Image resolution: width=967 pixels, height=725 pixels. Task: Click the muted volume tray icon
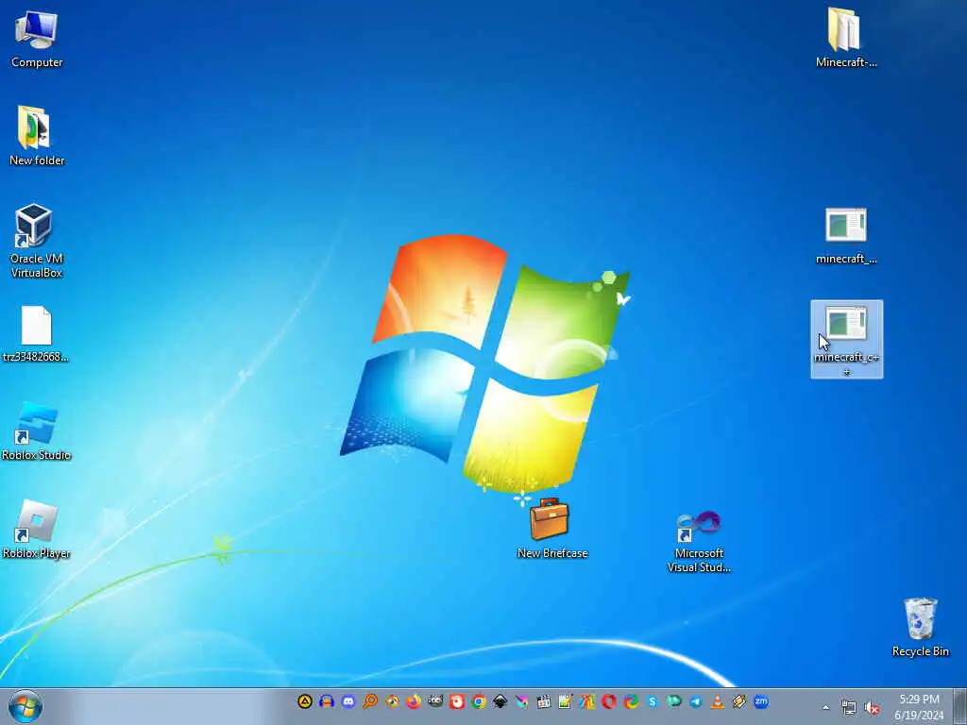pos(872,707)
